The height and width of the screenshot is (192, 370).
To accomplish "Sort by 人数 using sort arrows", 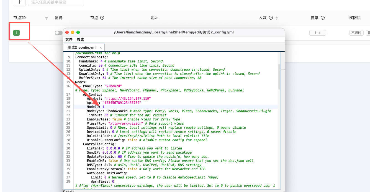I will pyautogui.click(x=277, y=18).
